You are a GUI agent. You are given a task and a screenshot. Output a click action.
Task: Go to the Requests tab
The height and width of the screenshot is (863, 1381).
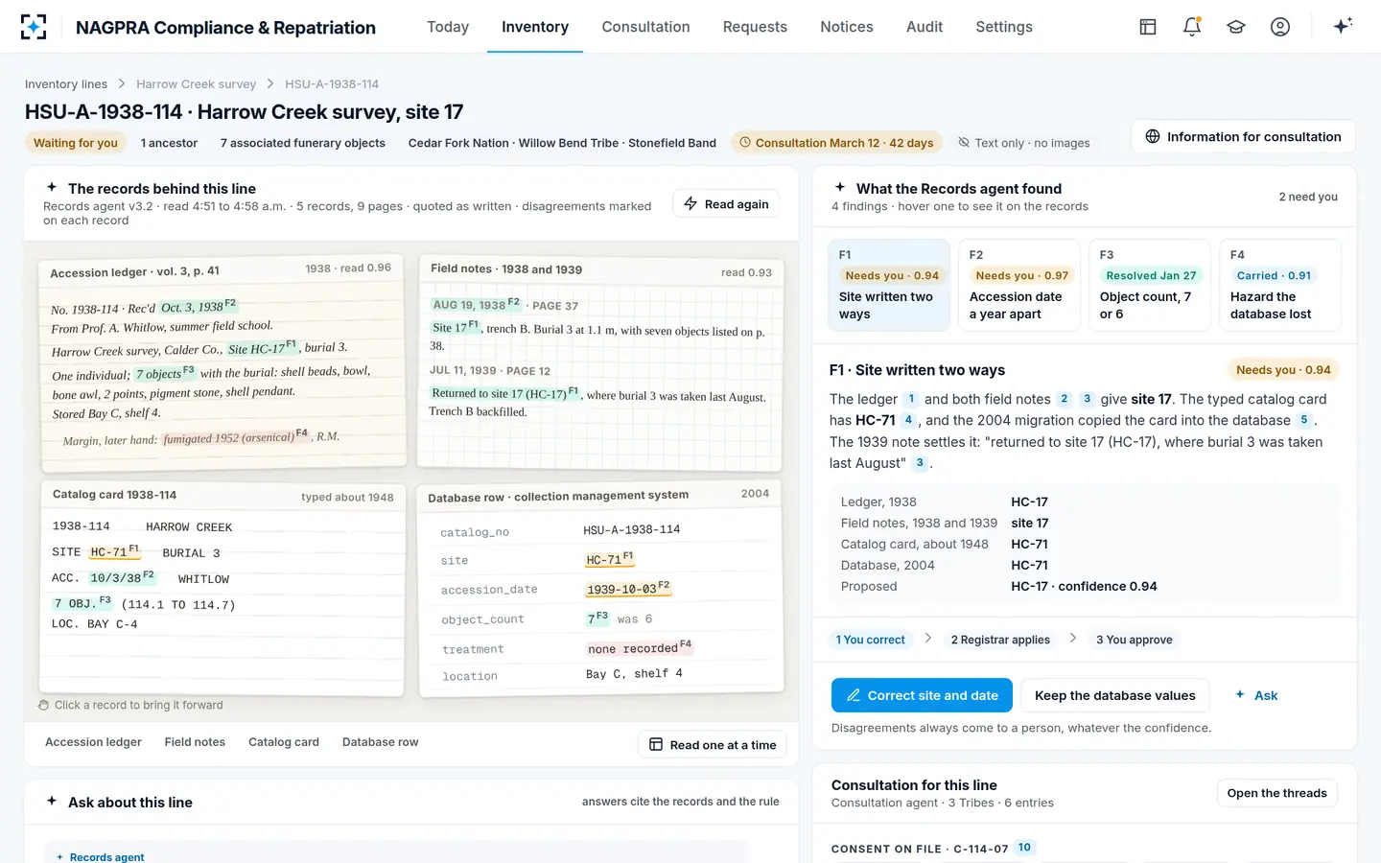[x=755, y=27]
